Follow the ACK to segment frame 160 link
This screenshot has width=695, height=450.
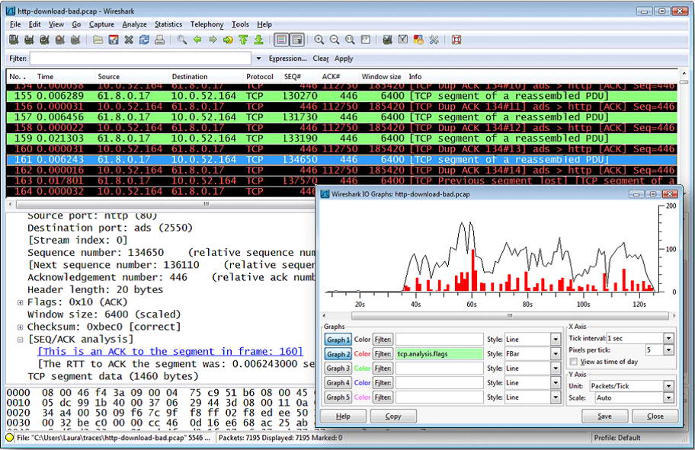click(170, 351)
